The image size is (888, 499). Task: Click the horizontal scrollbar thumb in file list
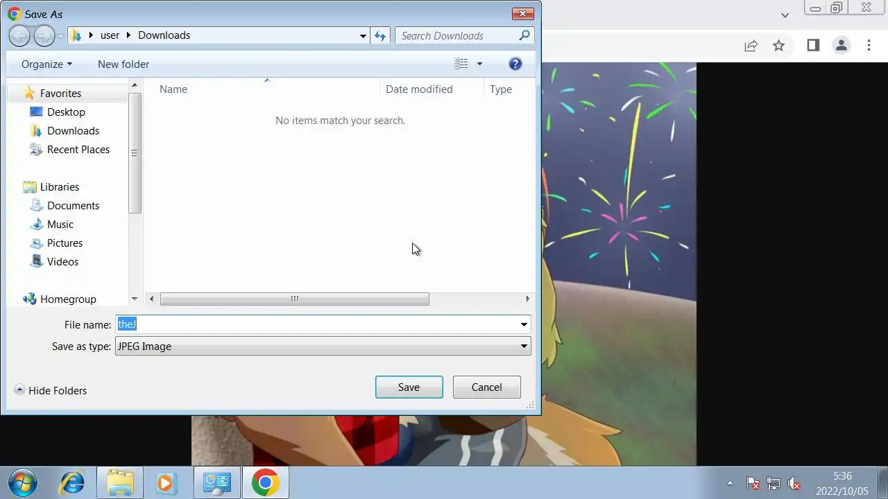click(x=294, y=299)
